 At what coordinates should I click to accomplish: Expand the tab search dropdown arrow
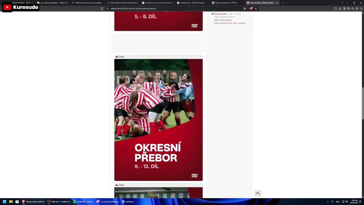[343, 3]
